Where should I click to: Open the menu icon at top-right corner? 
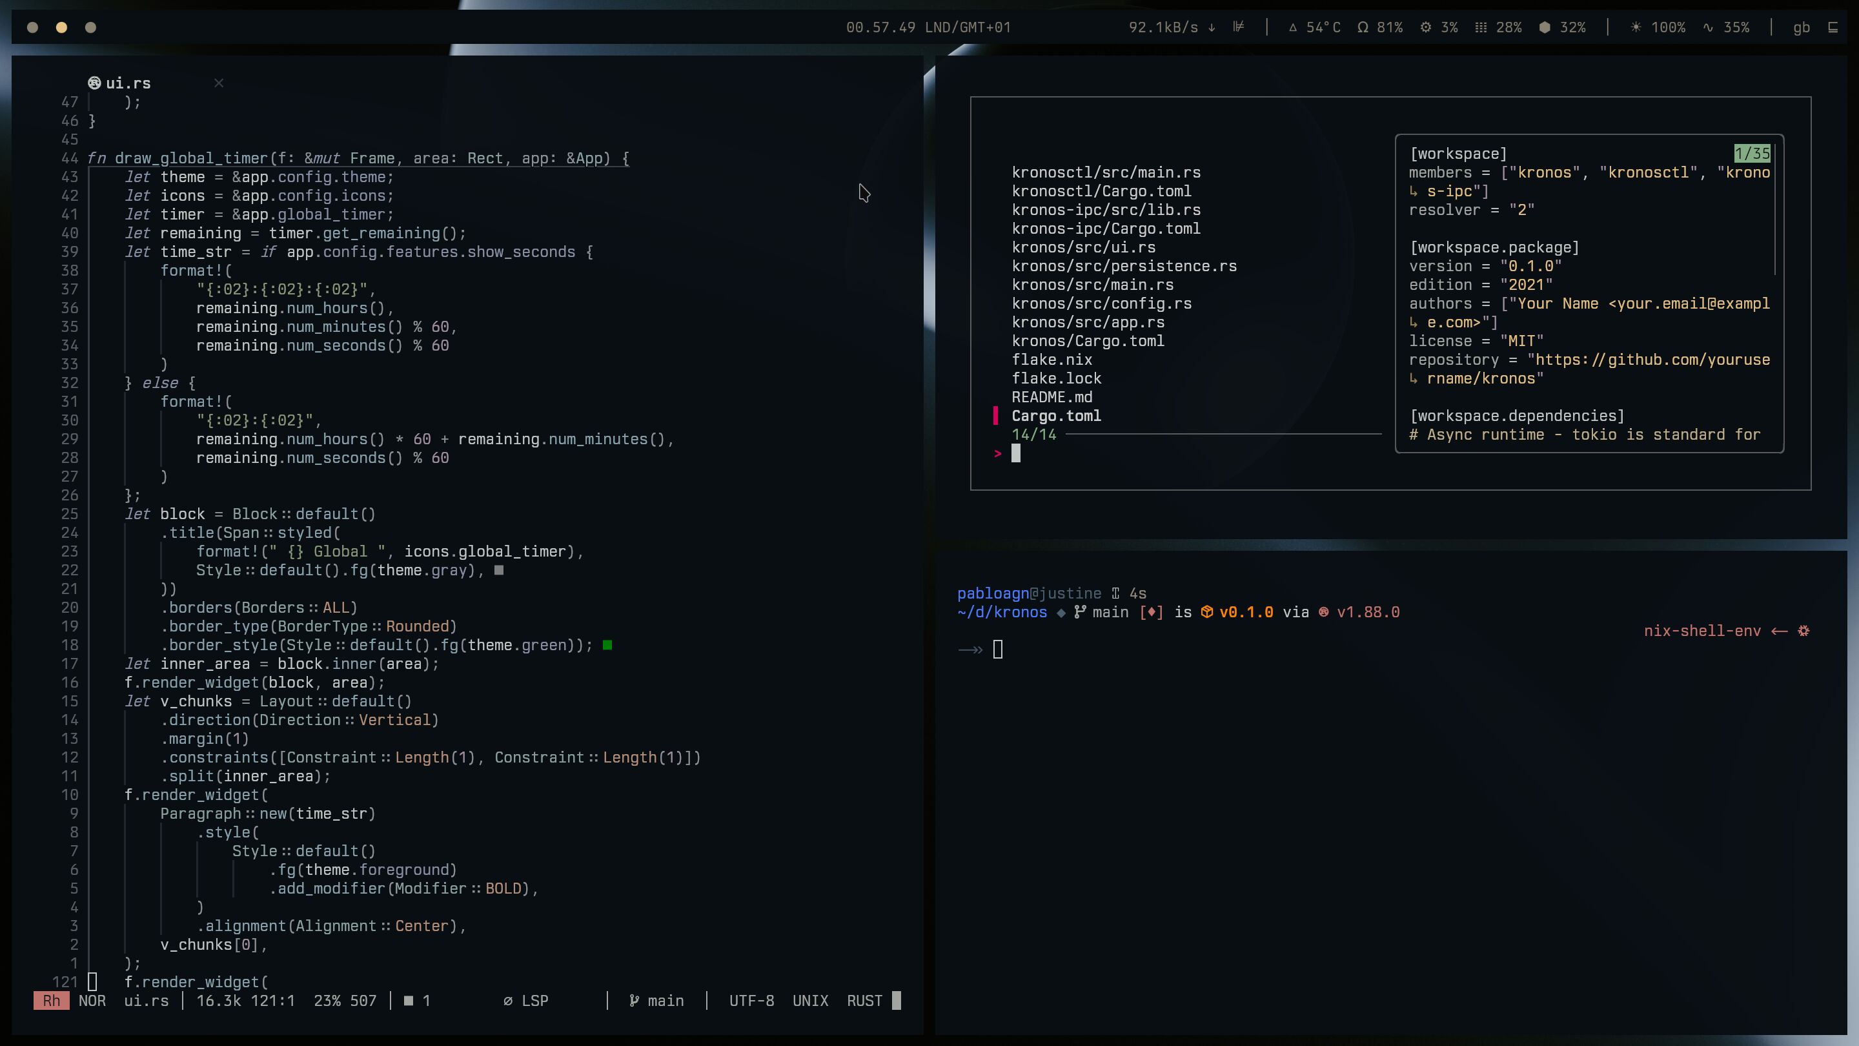click(x=1833, y=27)
